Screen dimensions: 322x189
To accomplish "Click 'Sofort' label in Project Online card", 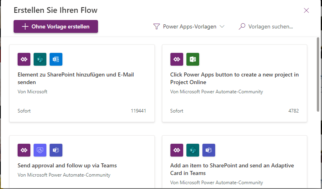I will (x=177, y=111).
